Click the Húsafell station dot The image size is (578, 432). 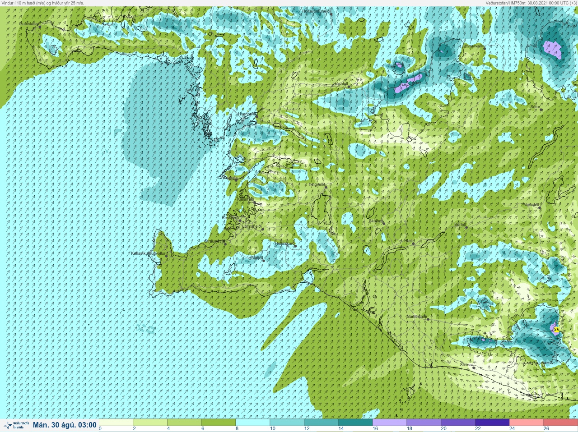pyautogui.click(x=349, y=86)
